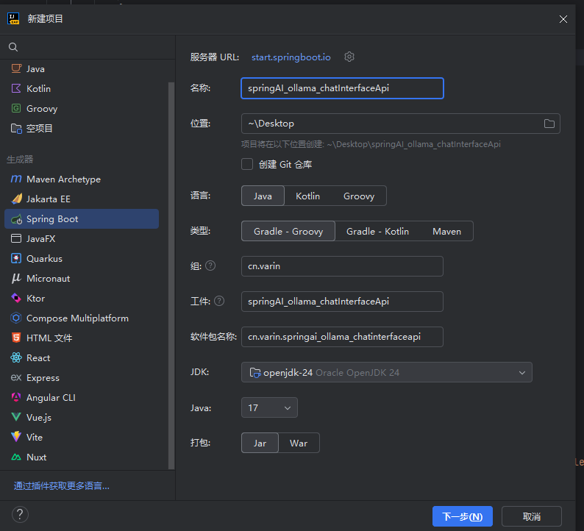Select the Jakarta EE entry
Image resolution: width=584 pixels, height=531 pixels.
click(x=82, y=199)
